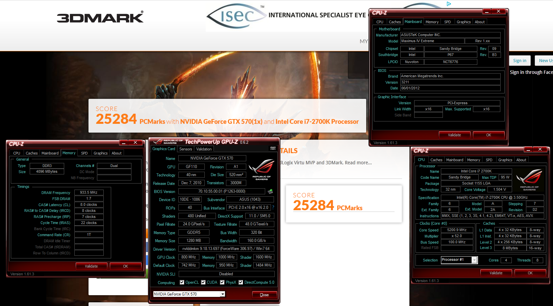Click the NVIDIA SLI Disabled field
The image size is (553, 306).
point(226,274)
